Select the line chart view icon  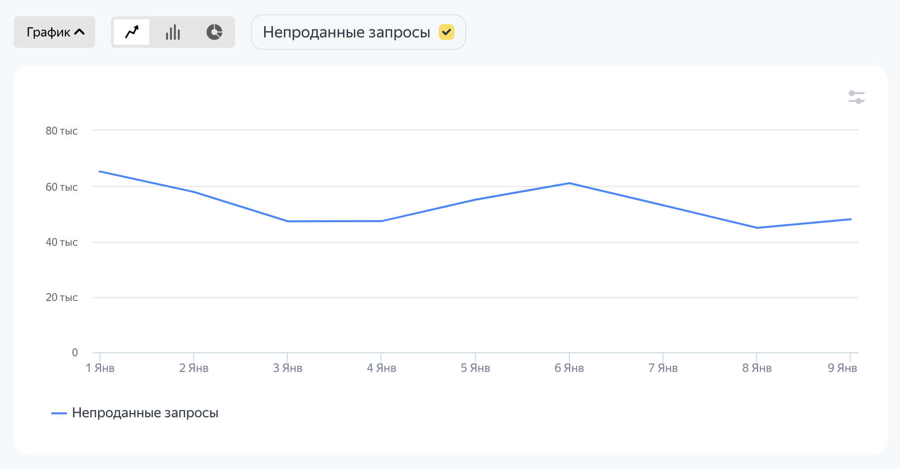point(132,32)
